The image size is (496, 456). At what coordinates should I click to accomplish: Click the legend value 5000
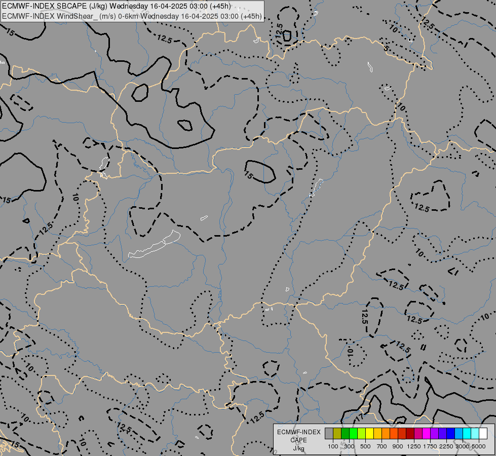479,446
